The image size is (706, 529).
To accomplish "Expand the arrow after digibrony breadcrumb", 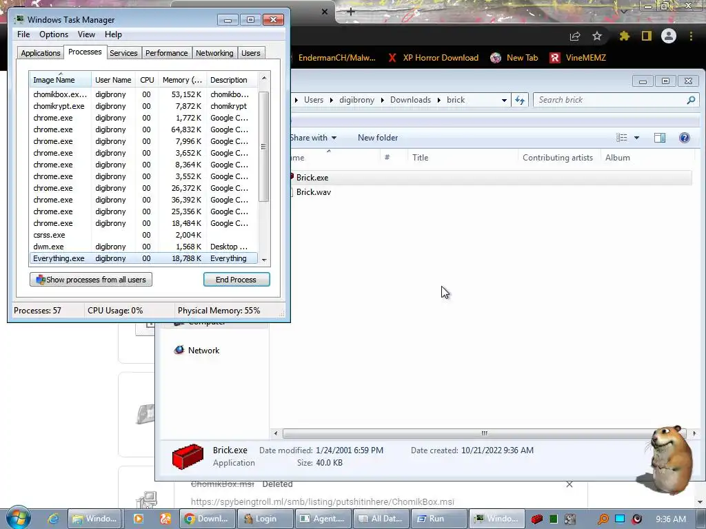I will [x=382, y=100].
